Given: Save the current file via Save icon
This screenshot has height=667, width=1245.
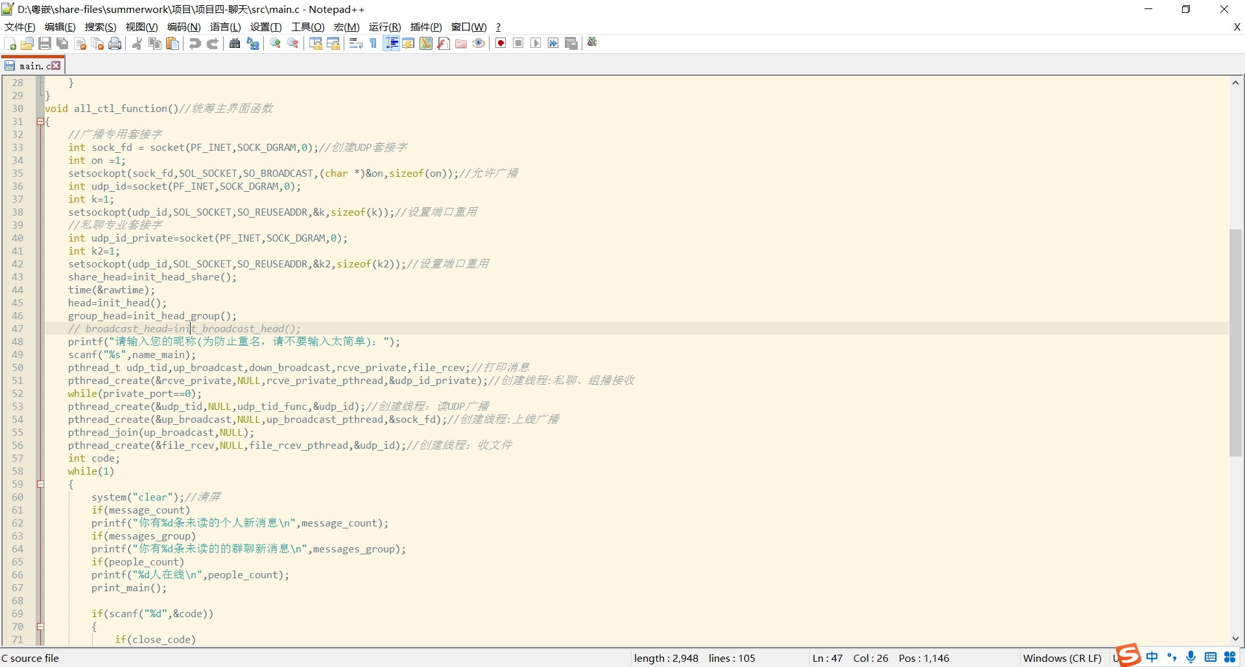Looking at the screenshot, I should point(45,43).
